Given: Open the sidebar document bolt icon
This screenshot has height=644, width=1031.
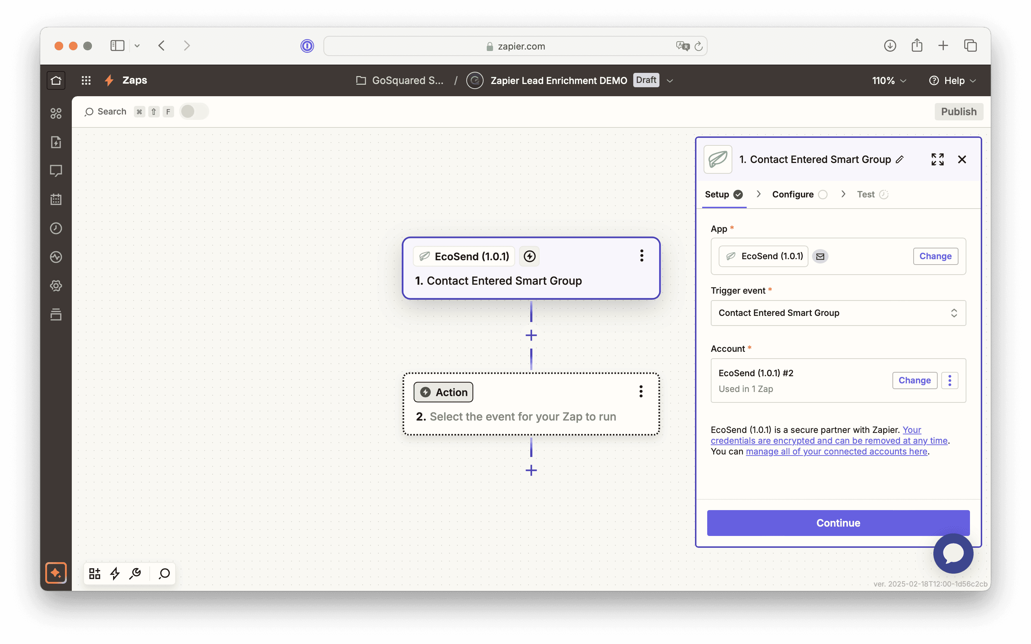Looking at the screenshot, I should (x=56, y=142).
